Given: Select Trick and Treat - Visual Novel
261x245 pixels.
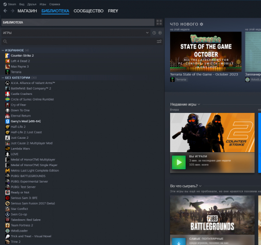Looking at the screenshot, I should pyautogui.click(x=31, y=236).
